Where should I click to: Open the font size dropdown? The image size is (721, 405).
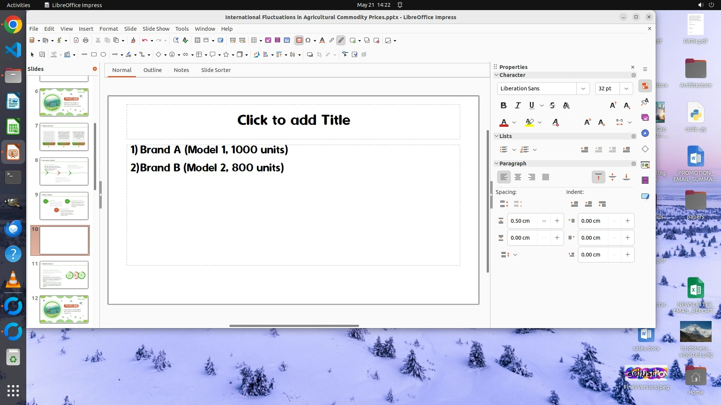coord(626,88)
